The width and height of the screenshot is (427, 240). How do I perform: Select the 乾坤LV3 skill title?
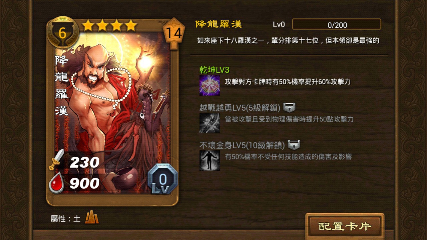pyautogui.click(x=214, y=70)
